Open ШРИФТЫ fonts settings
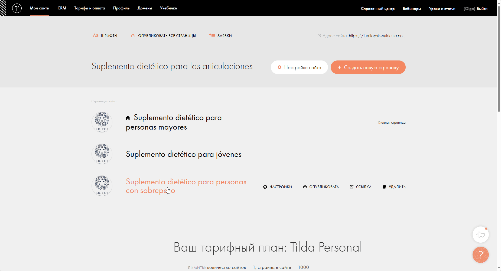The image size is (501, 271). click(105, 36)
